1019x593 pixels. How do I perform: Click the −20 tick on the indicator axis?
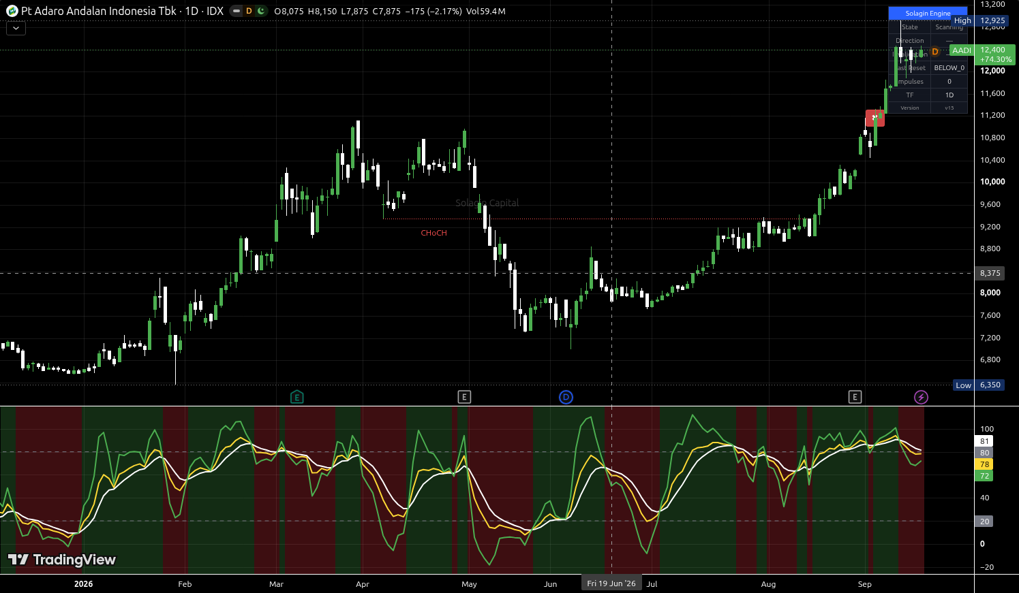point(986,567)
